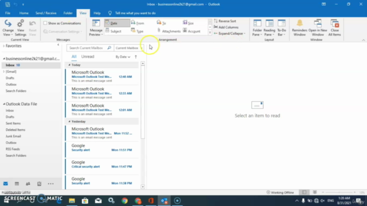
Task: Open Expand/Collapse dropdown
Action: (x=229, y=33)
